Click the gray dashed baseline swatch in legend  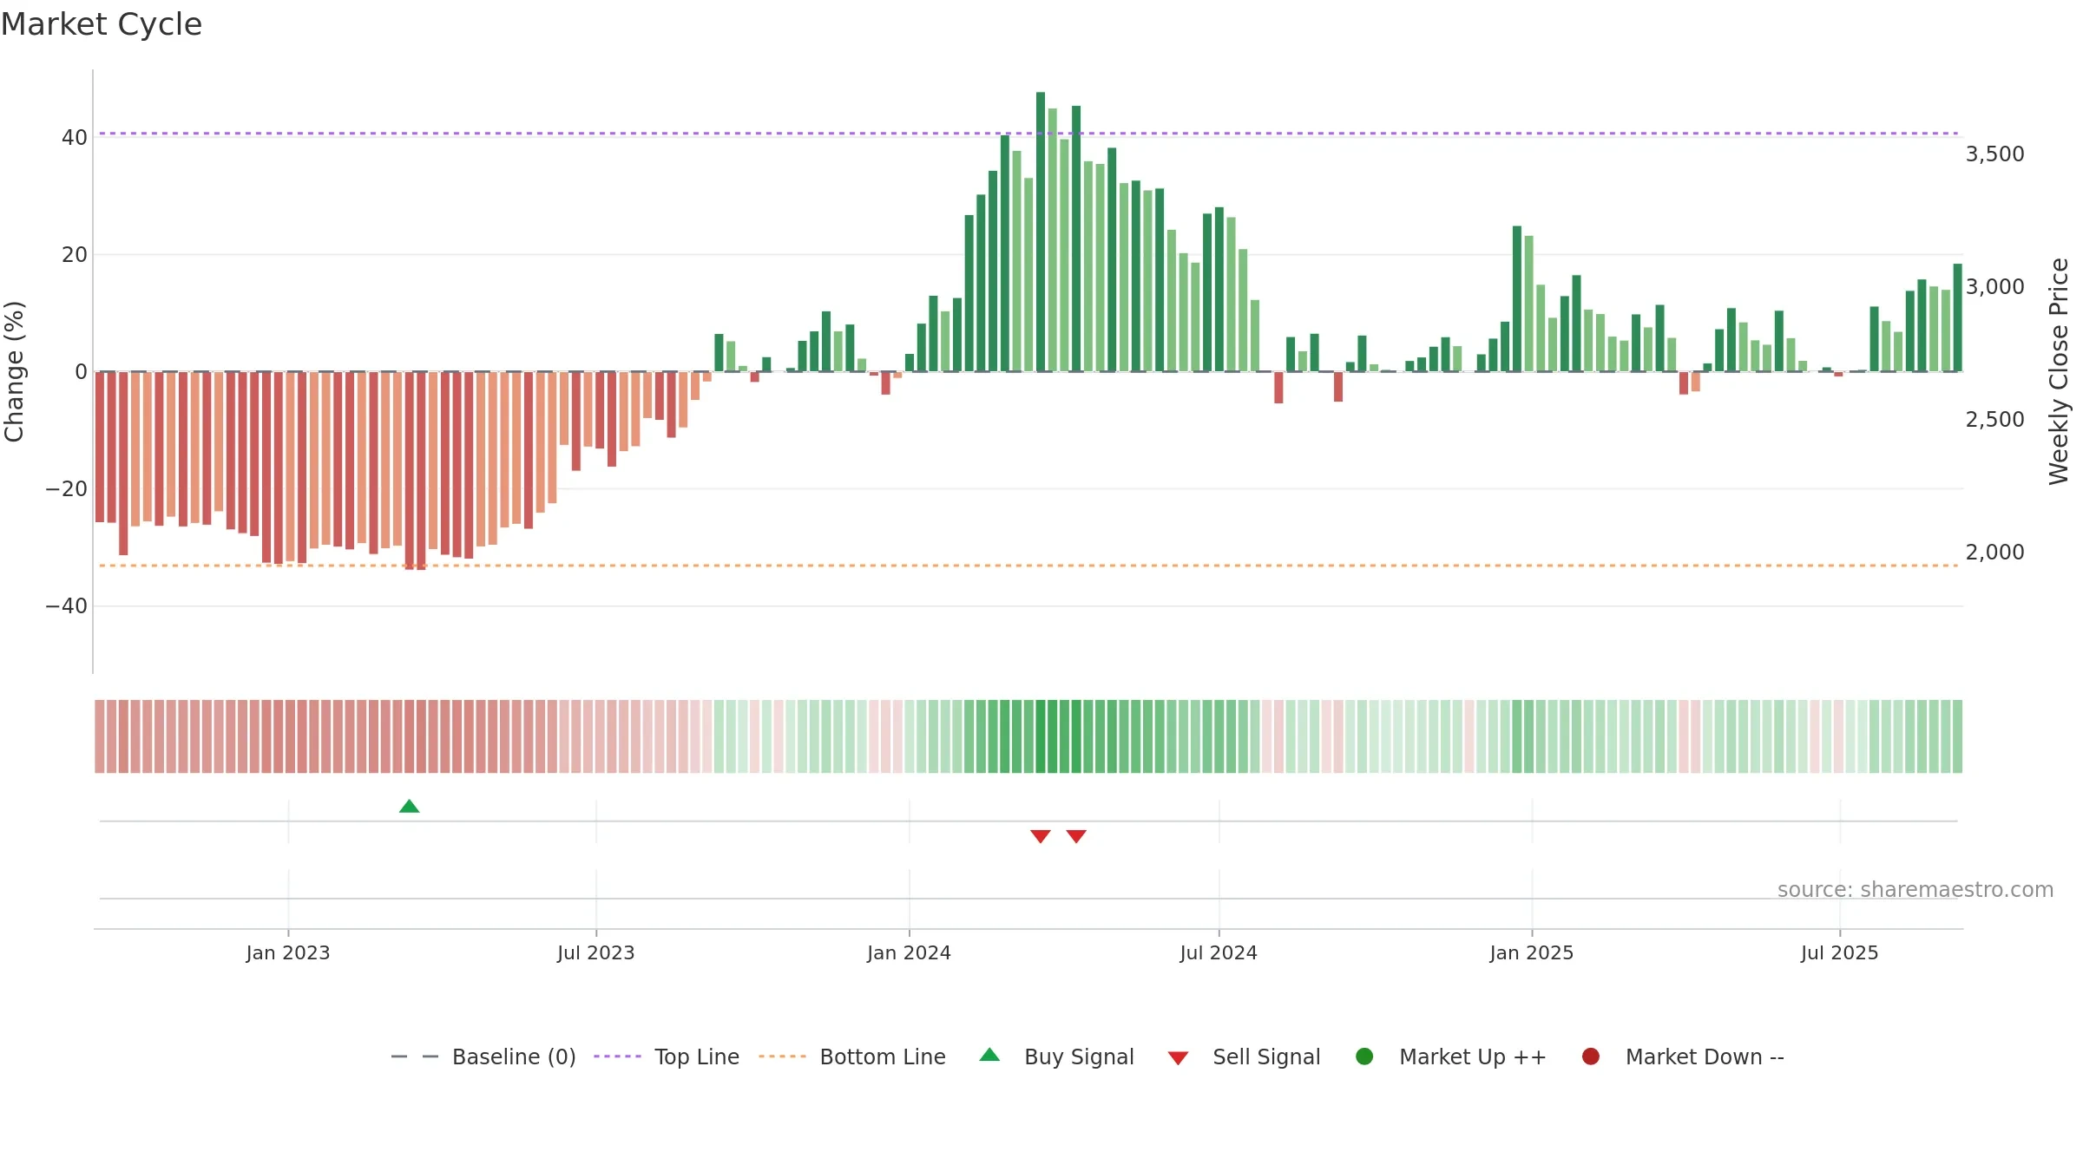(x=415, y=1057)
